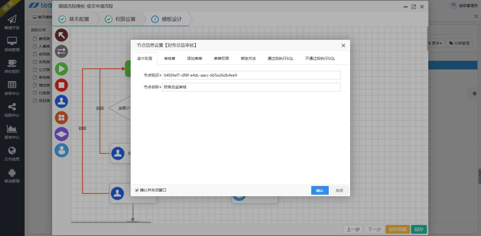Choose the blue user approval node icon
The height and width of the screenshot is (236, 481).
click(x=61, y=101)
